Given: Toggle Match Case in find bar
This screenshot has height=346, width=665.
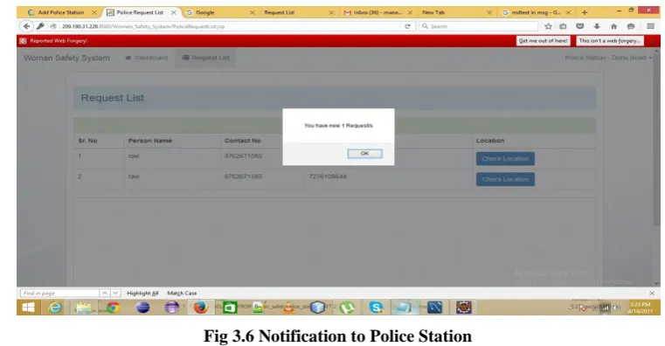Looking at the screenshot, I should point(182,293).
